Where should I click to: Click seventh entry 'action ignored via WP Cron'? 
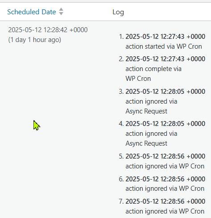165,211
